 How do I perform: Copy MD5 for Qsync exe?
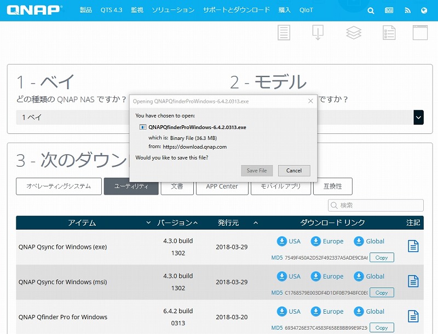382,257
